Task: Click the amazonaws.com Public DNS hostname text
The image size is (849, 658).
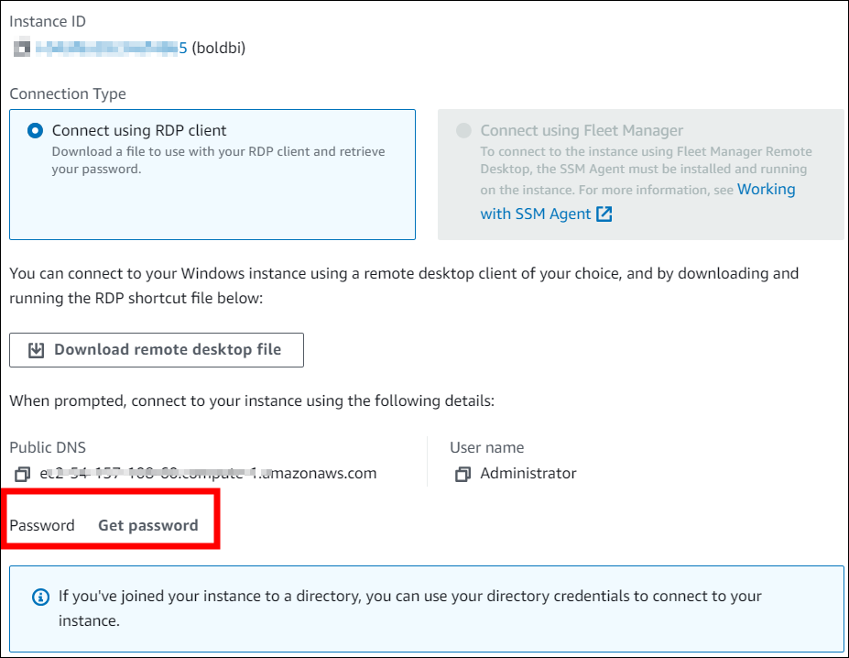Action: click(208, 474)
